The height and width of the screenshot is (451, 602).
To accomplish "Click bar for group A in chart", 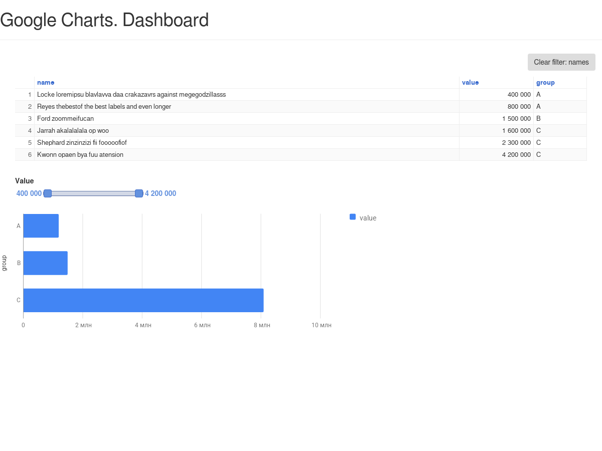I will 41,226.
